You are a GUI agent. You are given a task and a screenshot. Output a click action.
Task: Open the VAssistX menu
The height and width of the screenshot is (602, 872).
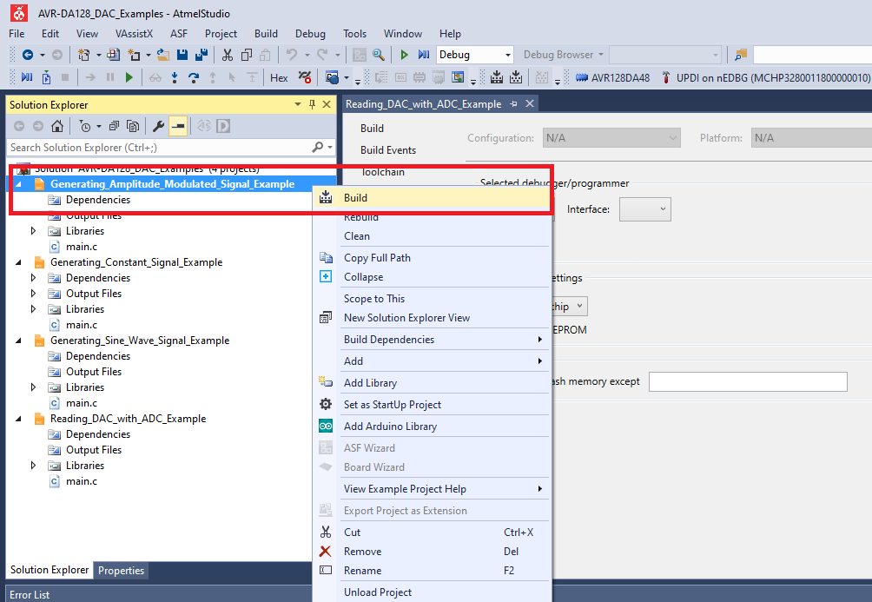pos(134,34)
